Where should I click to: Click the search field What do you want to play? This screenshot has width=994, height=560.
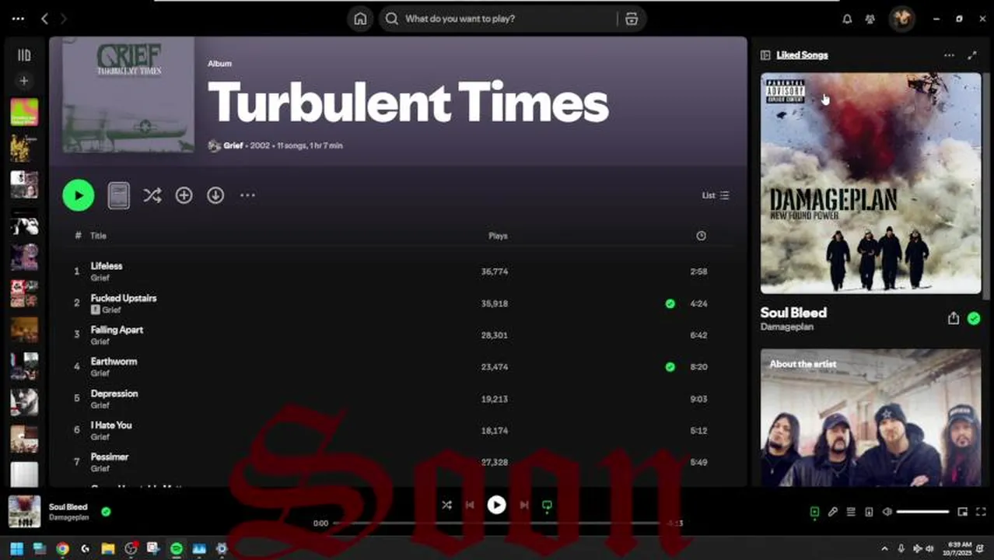(x=498, y=19)
